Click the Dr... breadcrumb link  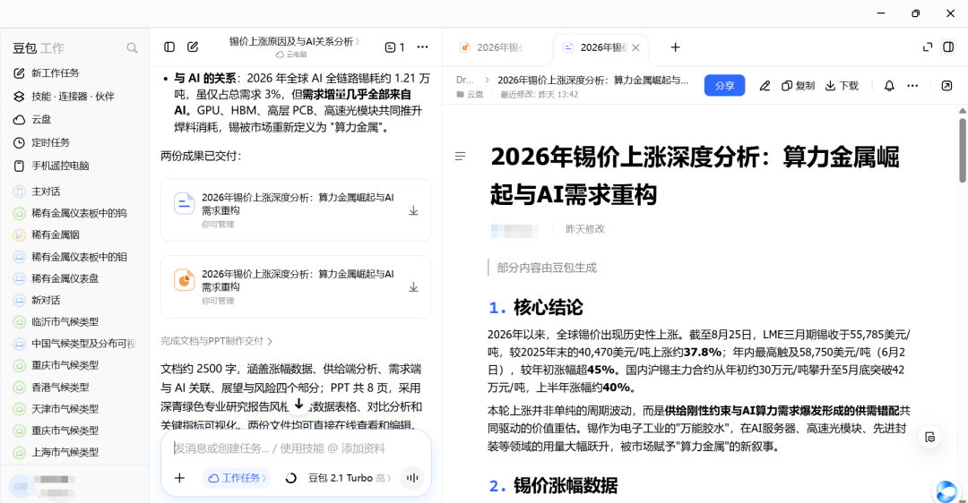pos(465,81)
